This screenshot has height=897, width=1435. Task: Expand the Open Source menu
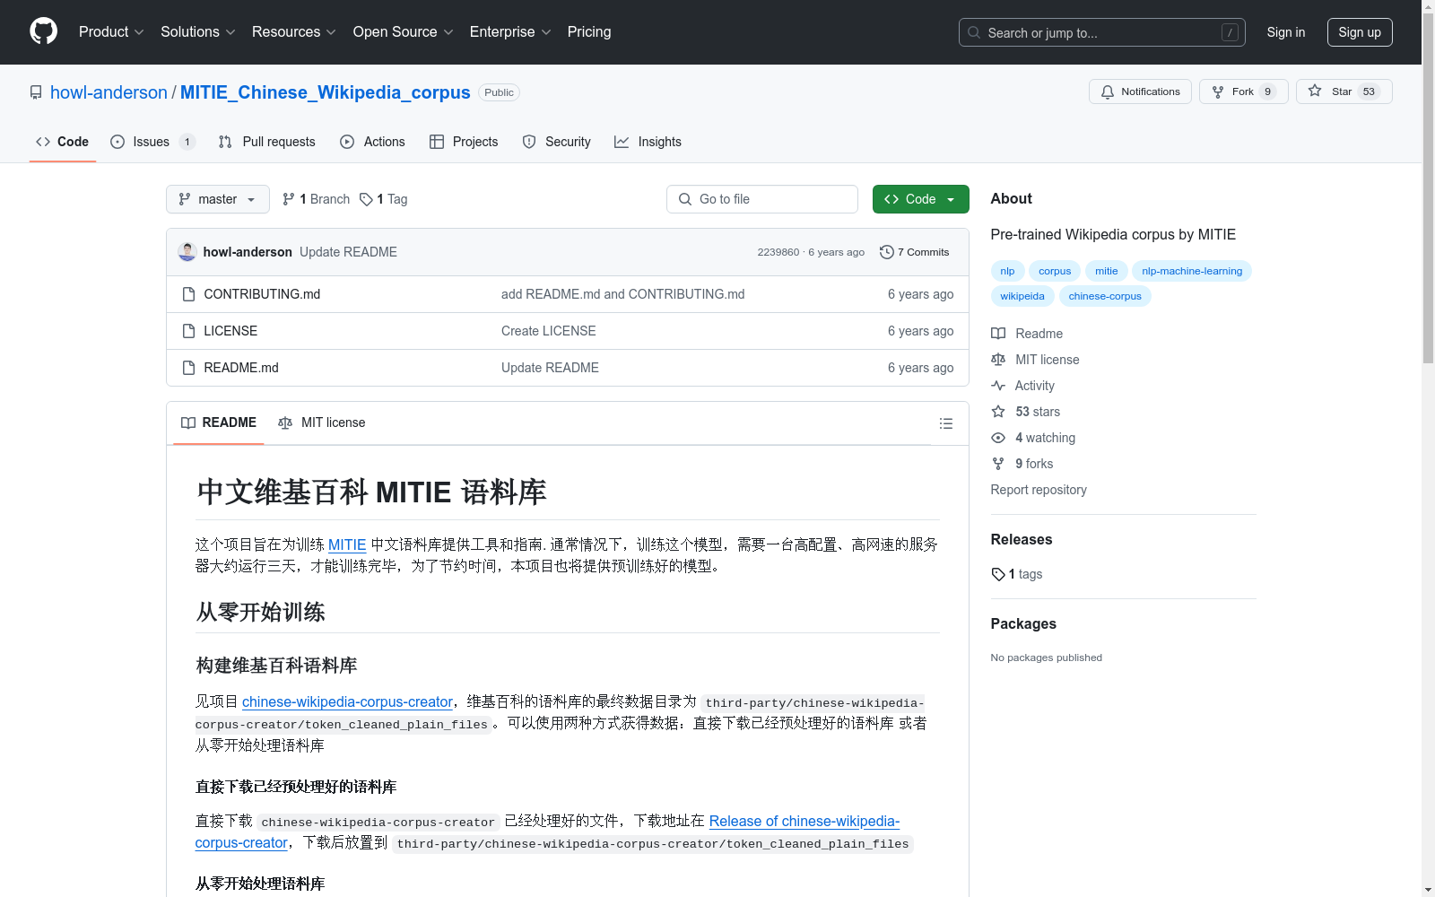coord(404,32)
